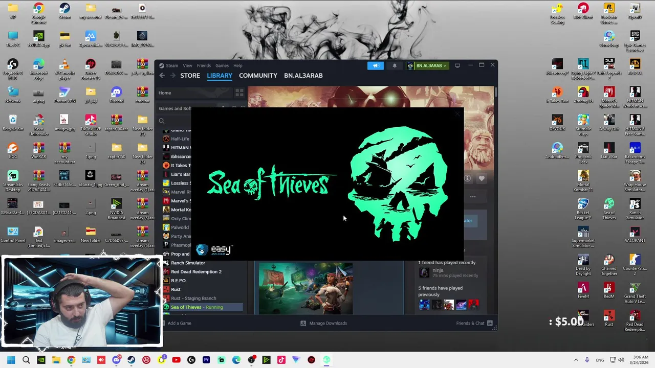
Task: Open TikTok icon on the taskbar
Action: tap(281, 360)
